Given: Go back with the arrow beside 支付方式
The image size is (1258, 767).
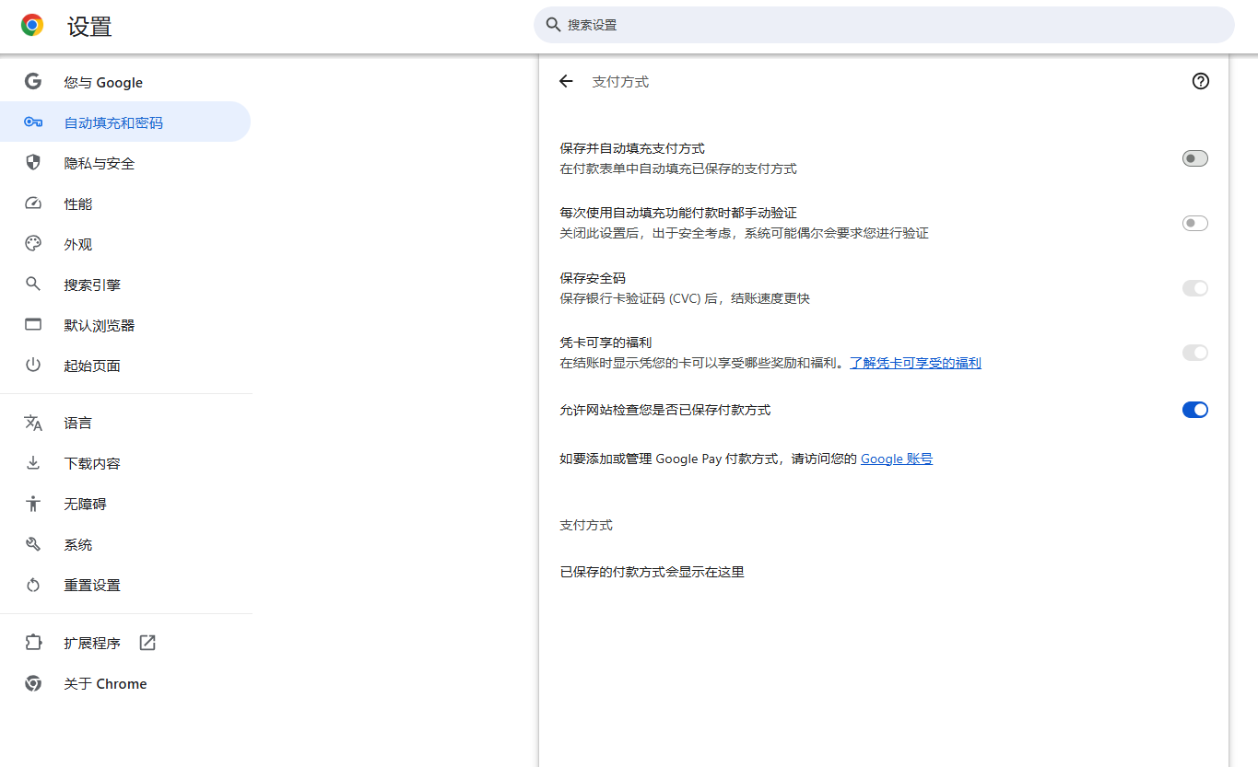Looking at the screenshot, I should point(566,82).
